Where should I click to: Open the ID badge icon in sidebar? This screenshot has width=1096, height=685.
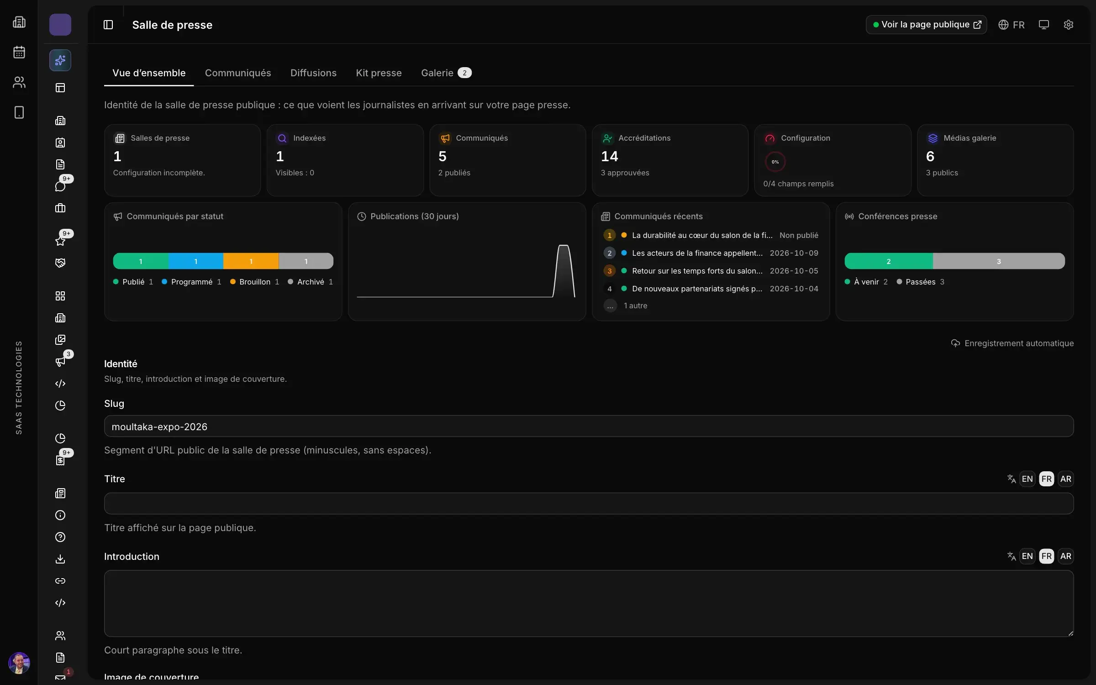60,142
